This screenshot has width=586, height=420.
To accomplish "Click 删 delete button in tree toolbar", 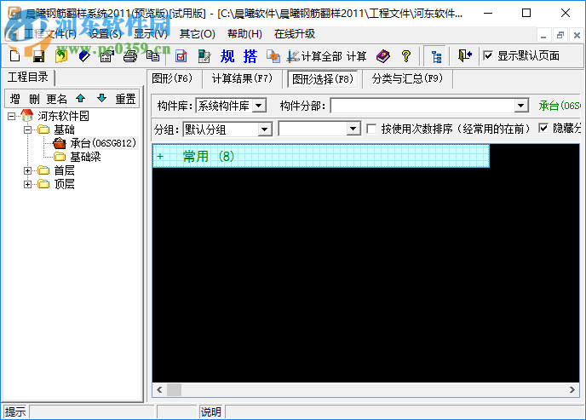I will coord(34,99).
